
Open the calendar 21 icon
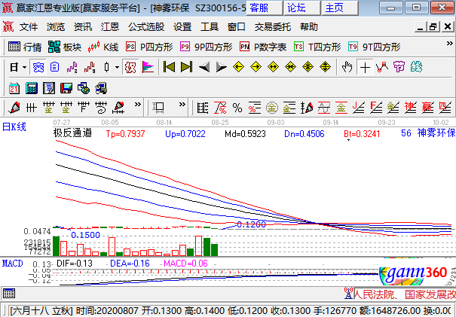pyautogui.click(x=14, y=88)
